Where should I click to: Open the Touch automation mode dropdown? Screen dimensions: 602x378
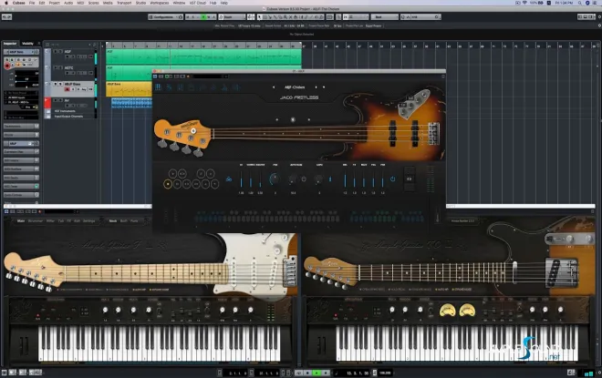click(232, 17)
